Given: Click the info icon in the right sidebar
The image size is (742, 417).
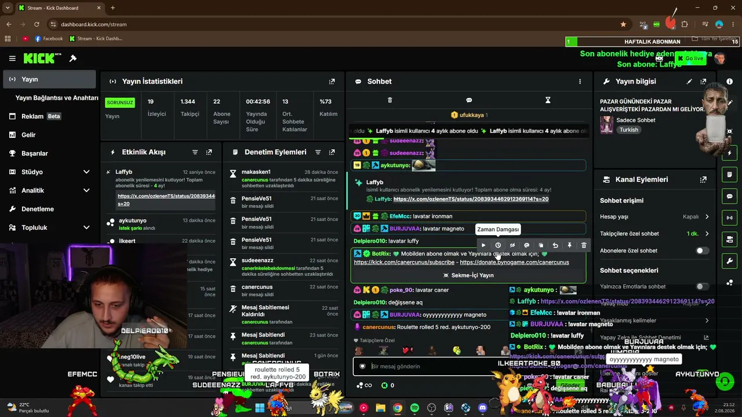Looking at the screenshot, I should (x=730, y=82).
